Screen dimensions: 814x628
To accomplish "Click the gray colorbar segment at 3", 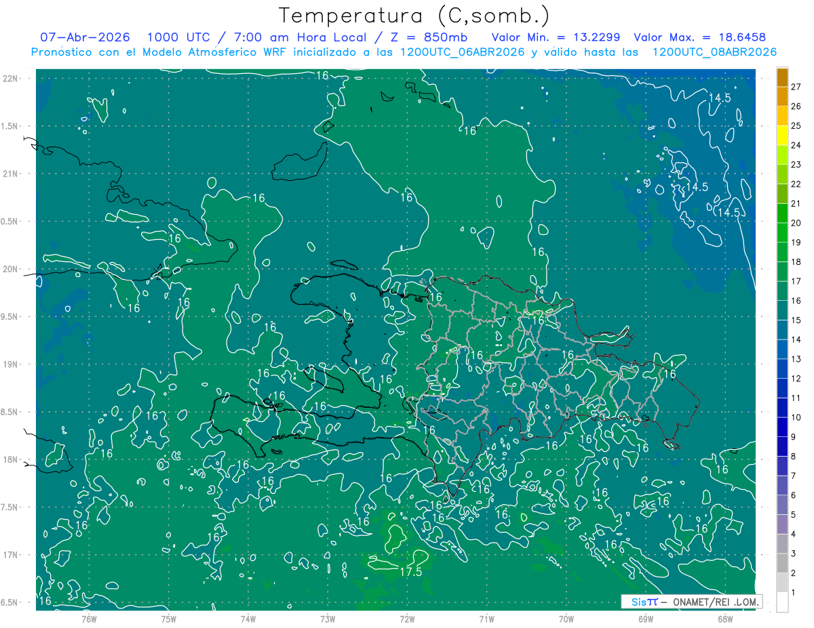I will click(782, 544).
